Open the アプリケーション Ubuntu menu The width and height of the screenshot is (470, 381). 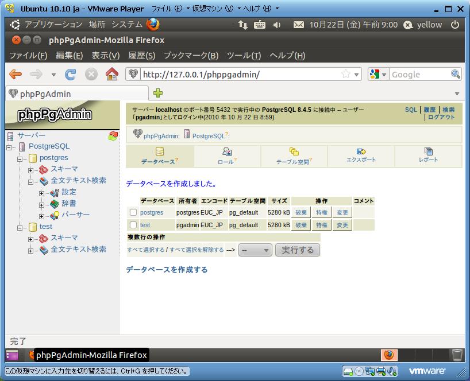(53, 25)
